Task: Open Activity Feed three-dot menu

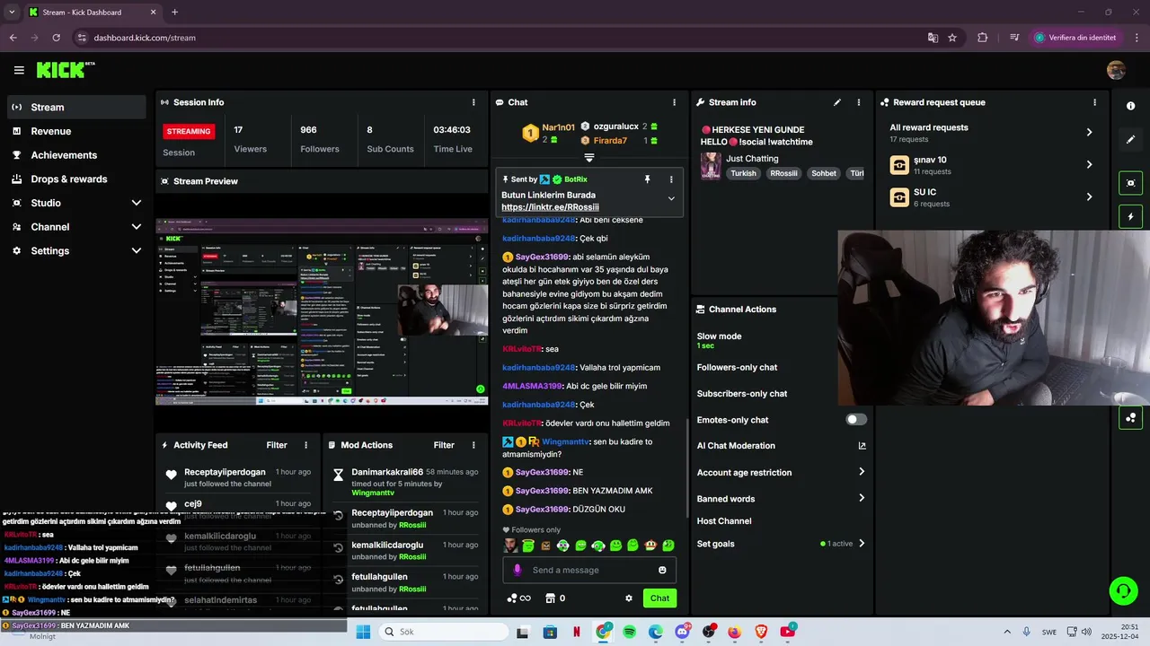Action: click(305, 445)
